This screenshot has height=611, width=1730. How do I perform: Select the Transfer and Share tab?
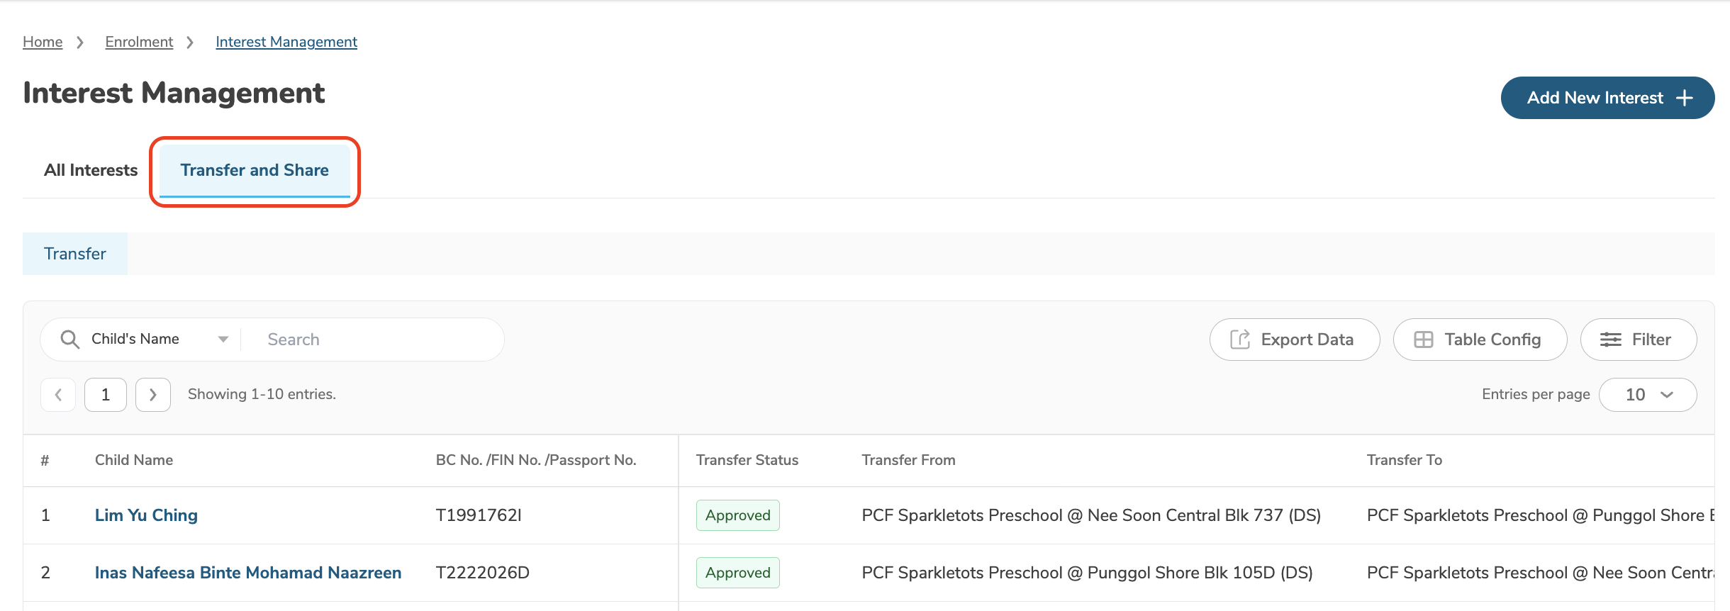pyautogui.click(x=255, y=170)
